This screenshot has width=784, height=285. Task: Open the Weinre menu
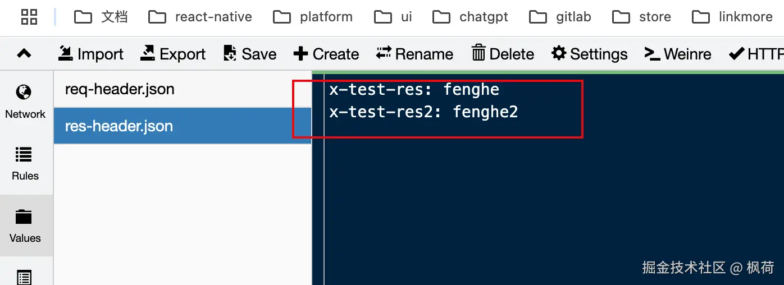678,54
